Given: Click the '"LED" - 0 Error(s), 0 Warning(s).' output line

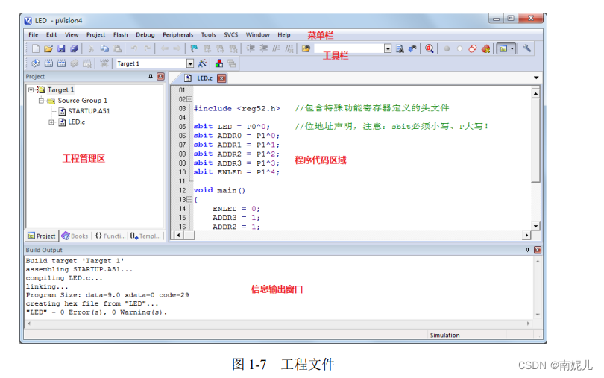Looking at the screenshot, I should click(97, 312).
